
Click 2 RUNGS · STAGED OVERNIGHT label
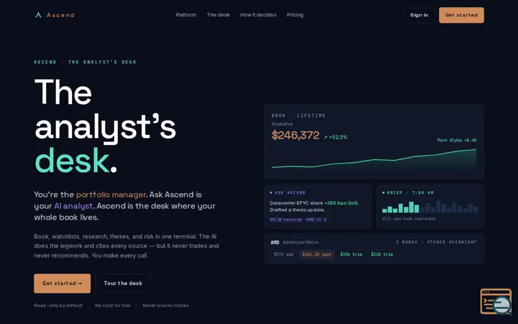pyautogui.click(x=436, y=242)
